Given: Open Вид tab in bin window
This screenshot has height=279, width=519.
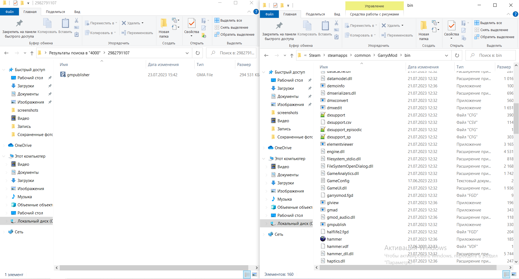Looking at the screenshot, I should coord(337,14).
